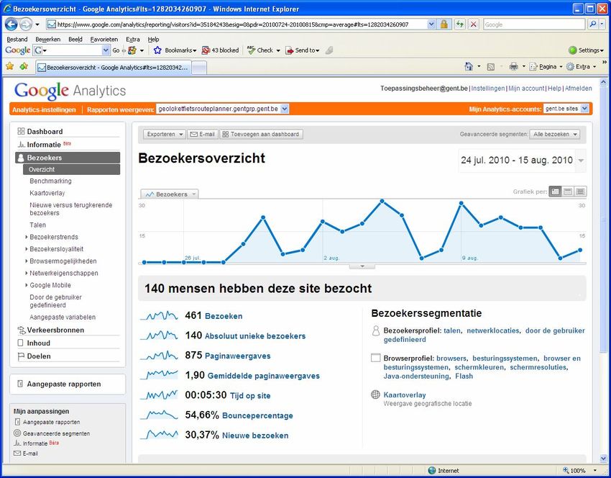Screen dimensions: 611x478
Task: Click the Bezoeken sparkline thumbnail
Action: [159, 315]
